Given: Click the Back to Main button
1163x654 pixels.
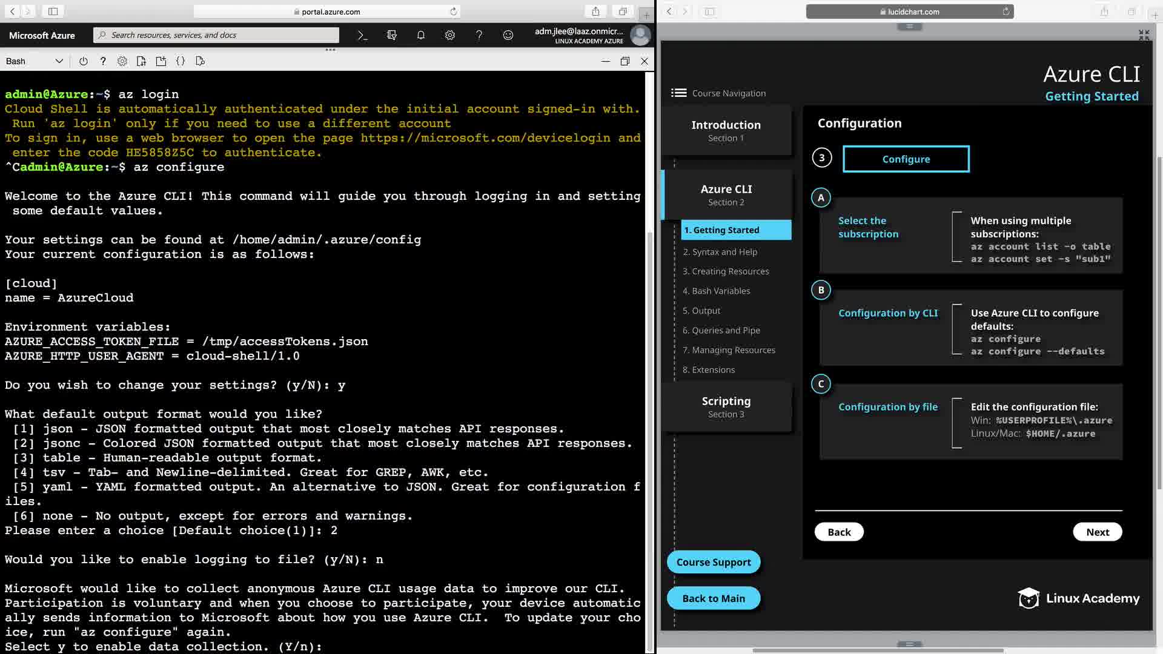Looking at the screenshot, I should (713, 598).
